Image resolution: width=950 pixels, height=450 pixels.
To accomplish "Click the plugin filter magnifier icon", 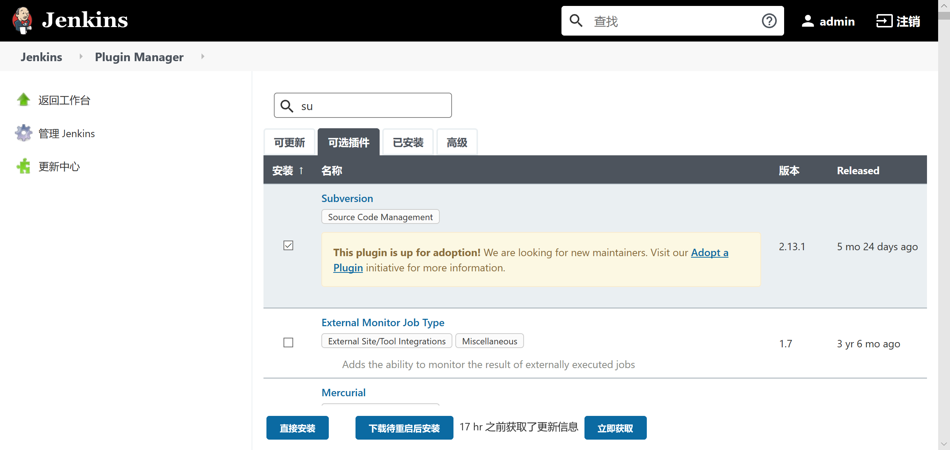I will [287, 106].
